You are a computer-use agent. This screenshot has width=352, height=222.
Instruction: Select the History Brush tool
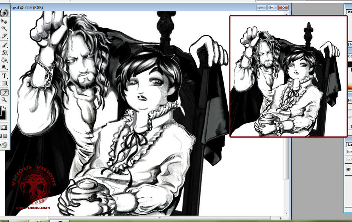[4, 52]
